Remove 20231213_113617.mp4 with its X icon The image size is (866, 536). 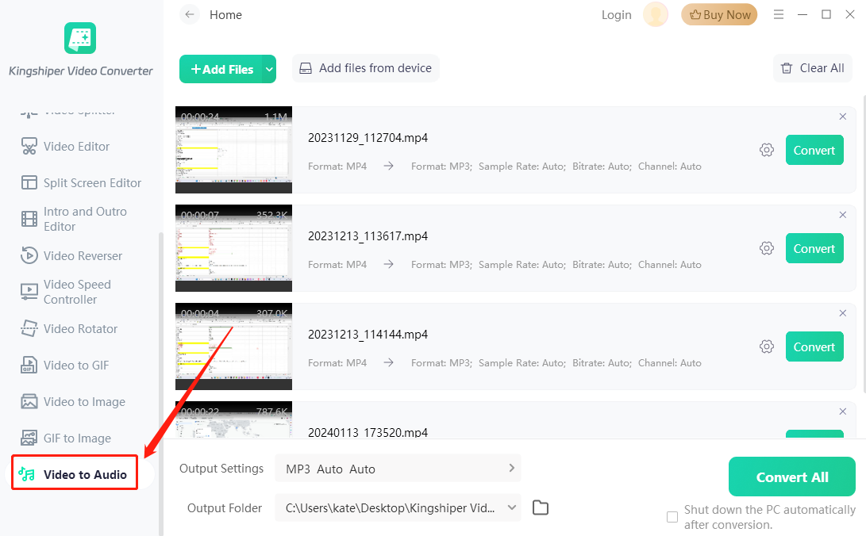[843, 215]
